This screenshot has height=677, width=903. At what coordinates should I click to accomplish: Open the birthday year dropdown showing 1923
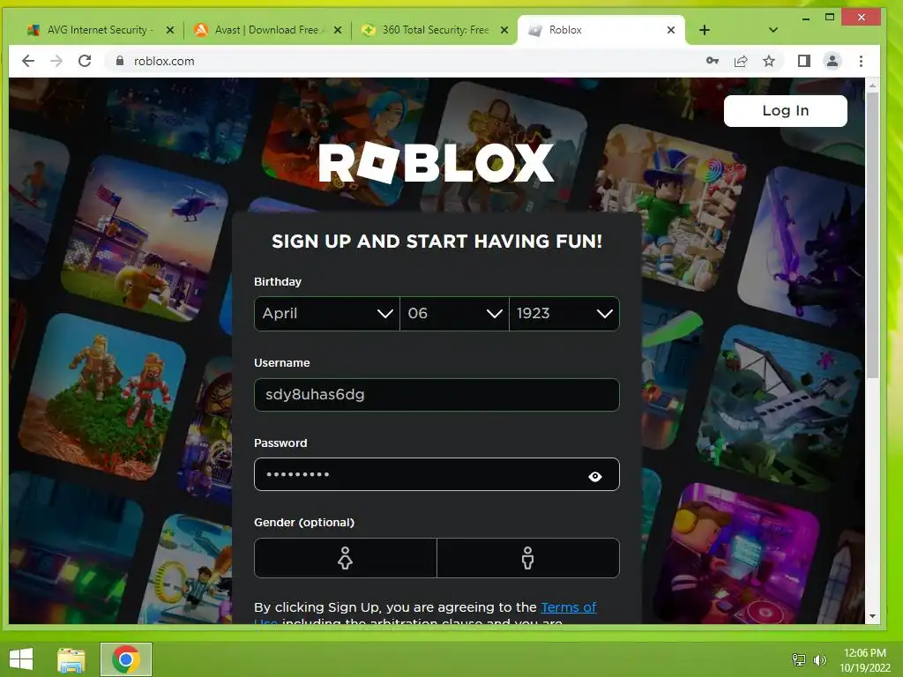click(564, 314)
